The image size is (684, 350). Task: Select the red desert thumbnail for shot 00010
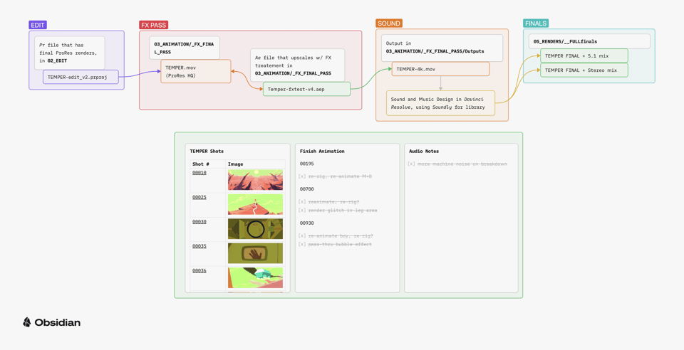[x=255, y=180]
